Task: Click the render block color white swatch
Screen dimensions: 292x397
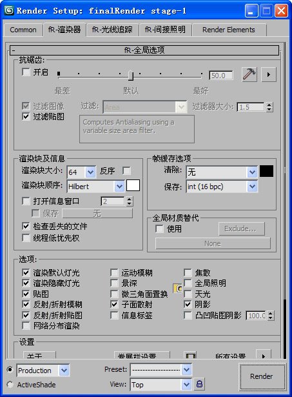Action: 133,185
